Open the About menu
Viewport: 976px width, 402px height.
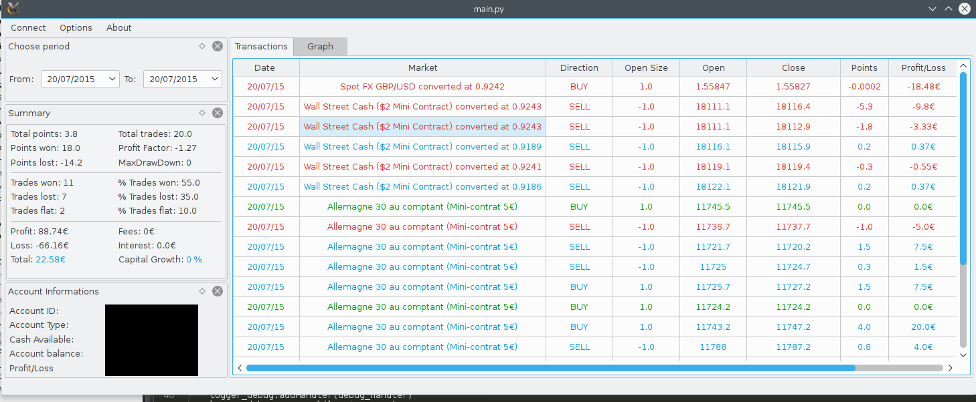coord(118,27)
